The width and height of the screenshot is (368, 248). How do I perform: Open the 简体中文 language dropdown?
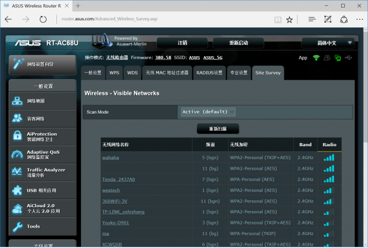328,43
